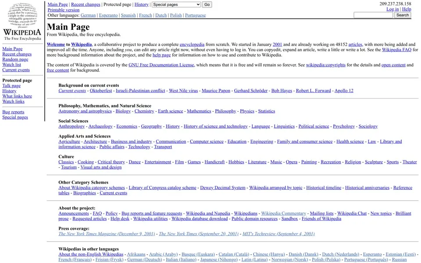The width and height of the screenshot is (421, 263).
Task: Open Wikipedia database download link
Action: pos(200,219)
